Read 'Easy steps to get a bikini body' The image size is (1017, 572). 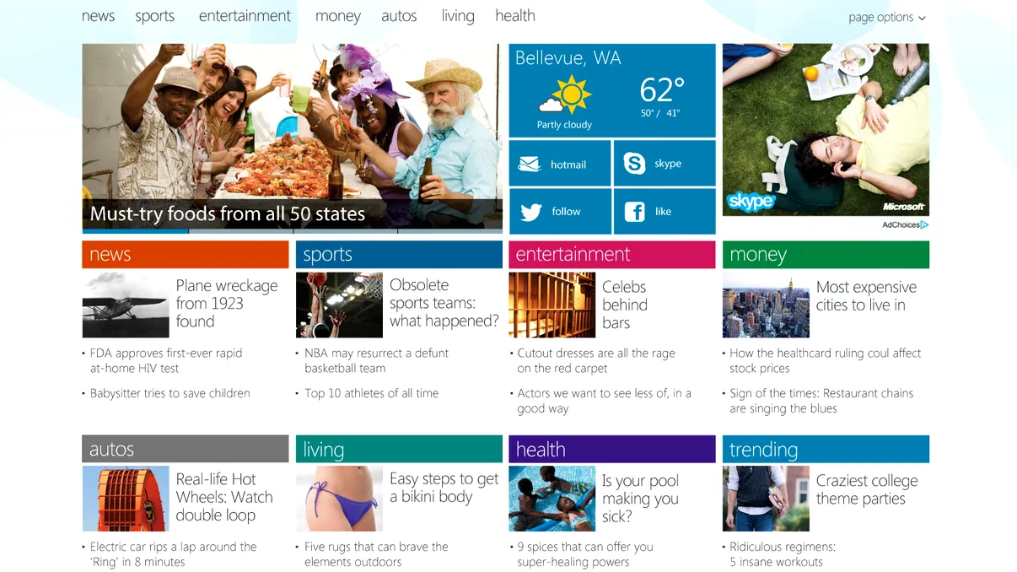pyautogui.click(x=444, y=488)
